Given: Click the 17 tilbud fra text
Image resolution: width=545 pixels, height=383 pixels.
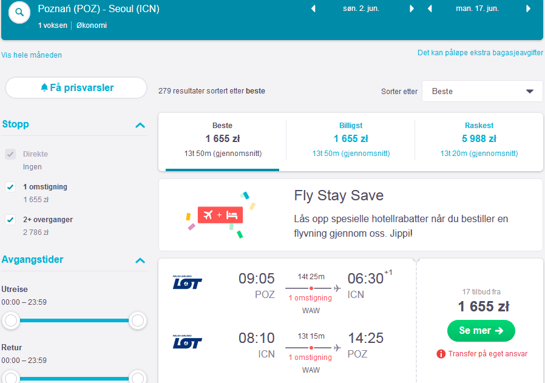Looking at the screenshot, I should pyautogui.click(x=481, y=292).
